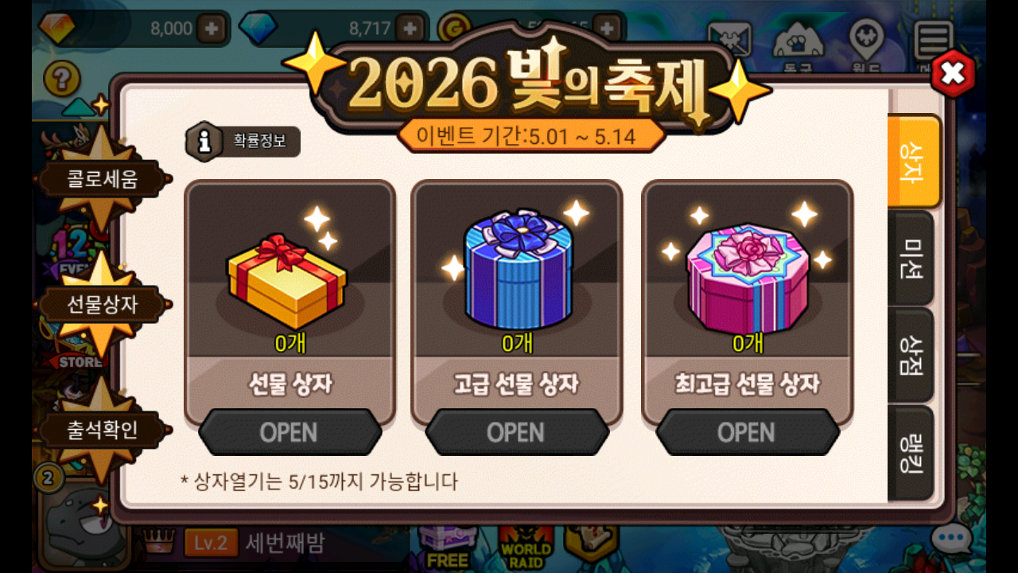The image size is (1018, 573).
Task: Open the chat speech bubble icon
Action: [951, 541]
